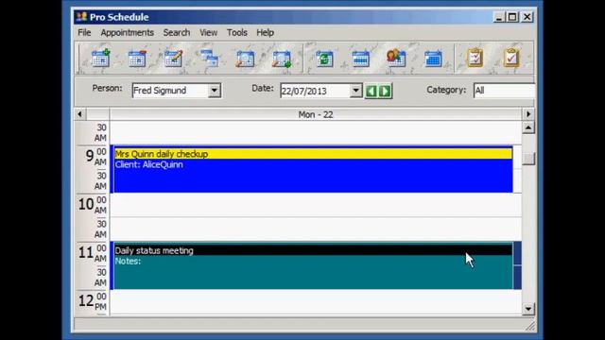
Task: Click the refresh calendar icon with green arrows
Action: [x=324, y=59]
